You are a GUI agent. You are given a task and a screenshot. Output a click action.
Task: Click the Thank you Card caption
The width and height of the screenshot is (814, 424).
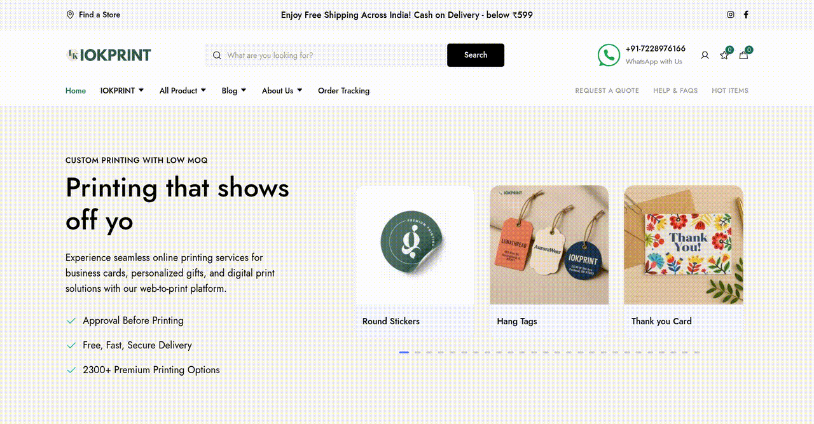click(661, 322)
